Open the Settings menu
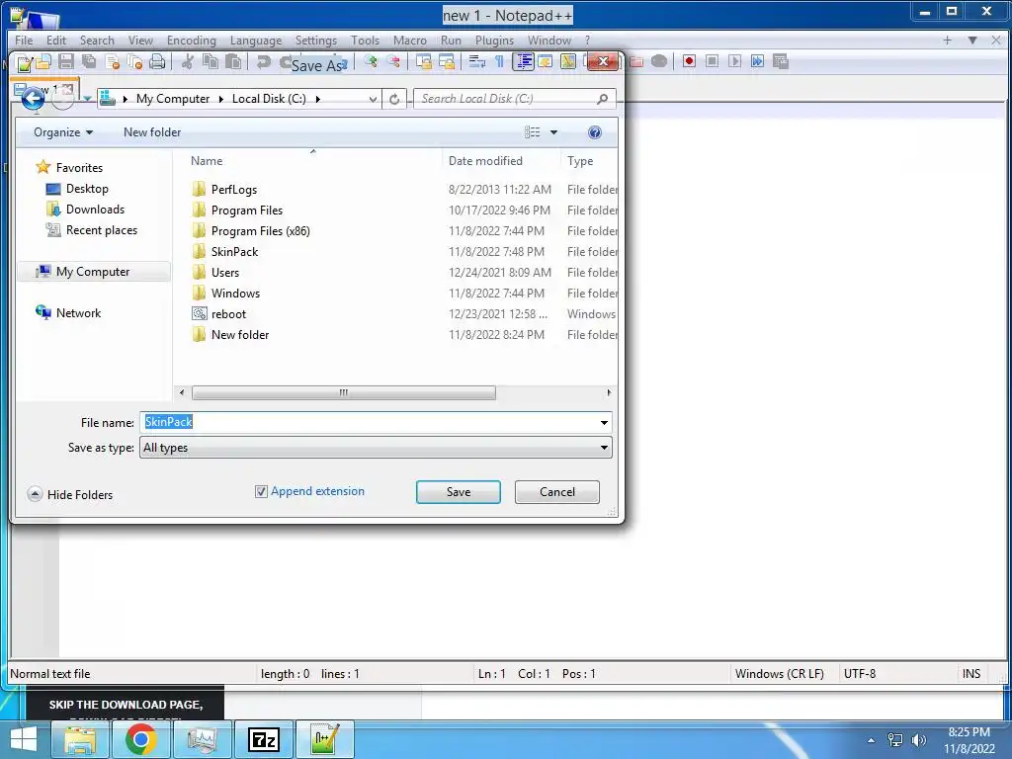Screen dimensions: 1012x759 315,40
